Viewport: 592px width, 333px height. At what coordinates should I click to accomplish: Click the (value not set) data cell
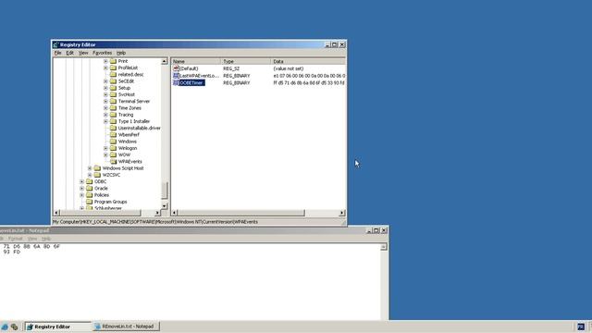[x=289, y=68]
